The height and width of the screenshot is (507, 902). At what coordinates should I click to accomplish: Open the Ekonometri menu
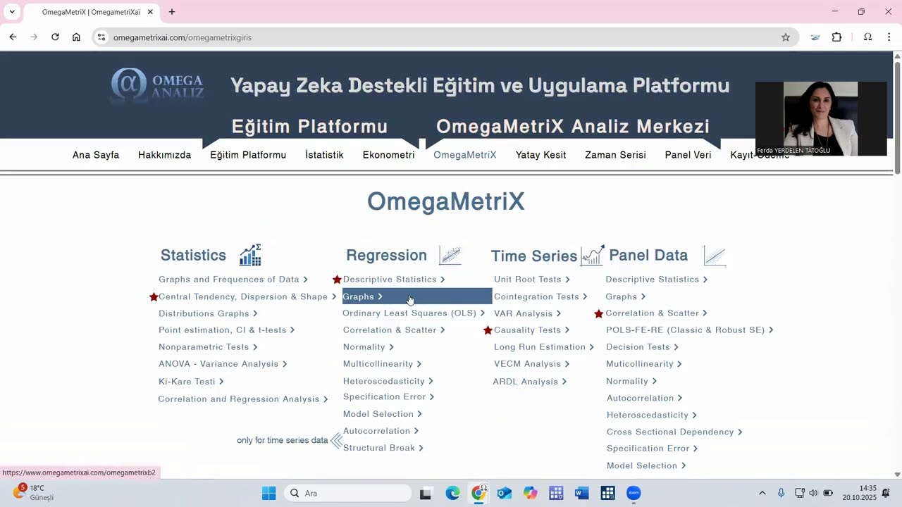click(x=388, y=155)
